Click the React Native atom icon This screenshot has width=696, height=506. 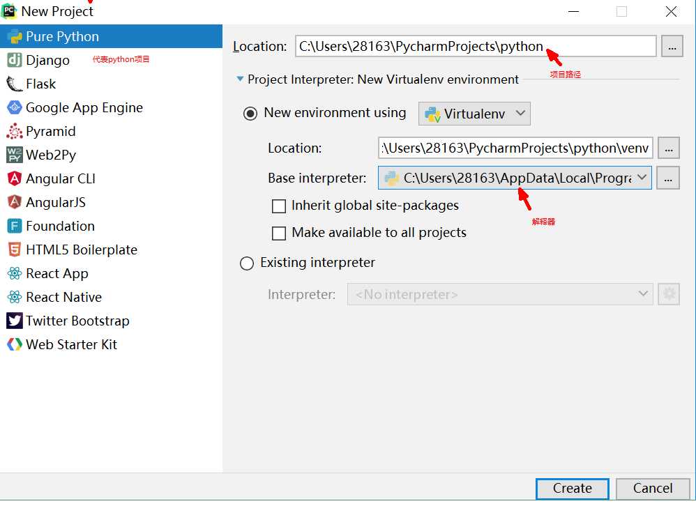click(x=14, y=297)
